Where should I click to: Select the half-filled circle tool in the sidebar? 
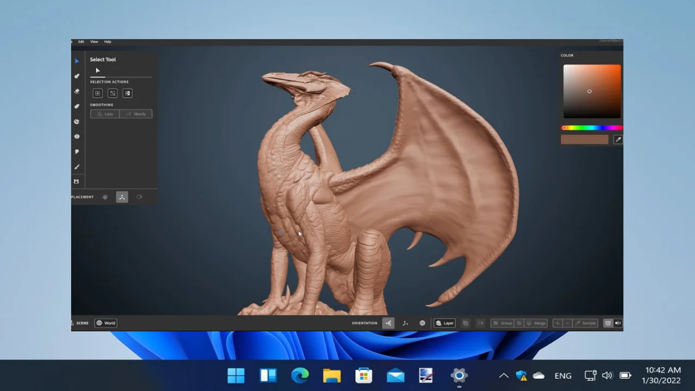tap(77, 137)
